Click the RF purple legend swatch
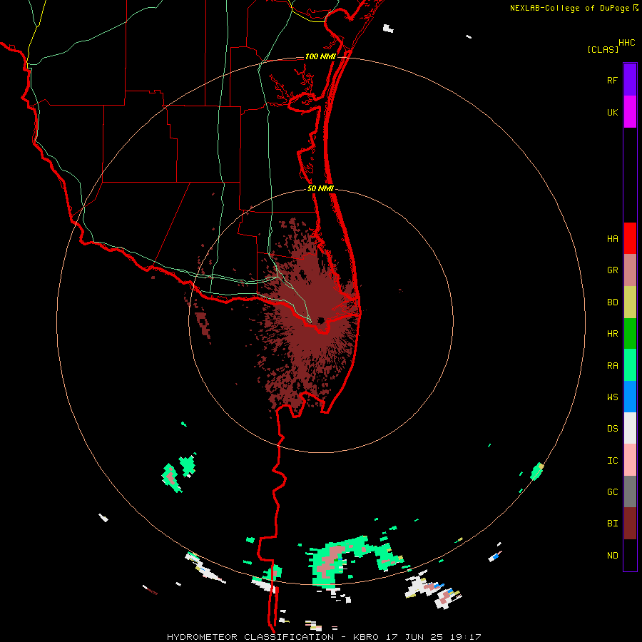This screenshot has height=642, width=642. [630, 80]
